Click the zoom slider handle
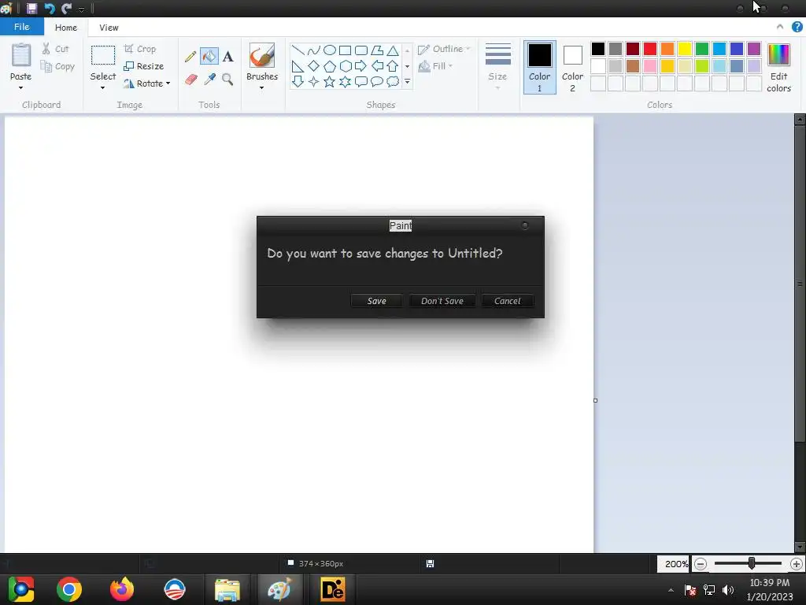Image resolution: width=806 pixels, height=605 pixels. [752, 563]
